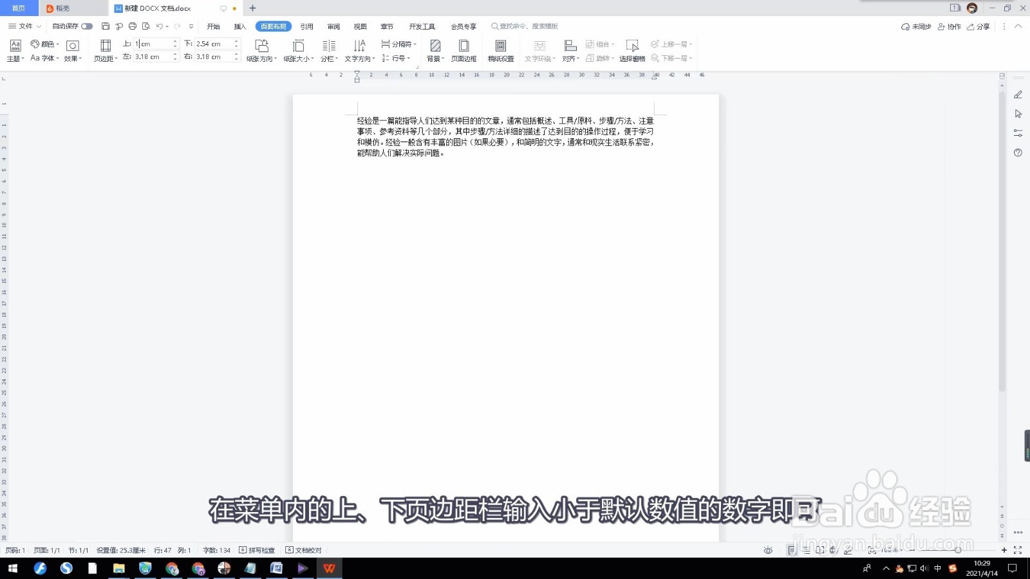Click the 文字方向 text direction tool
Viewport: 1030px width, 579px height.
click(x=358, y=47)
